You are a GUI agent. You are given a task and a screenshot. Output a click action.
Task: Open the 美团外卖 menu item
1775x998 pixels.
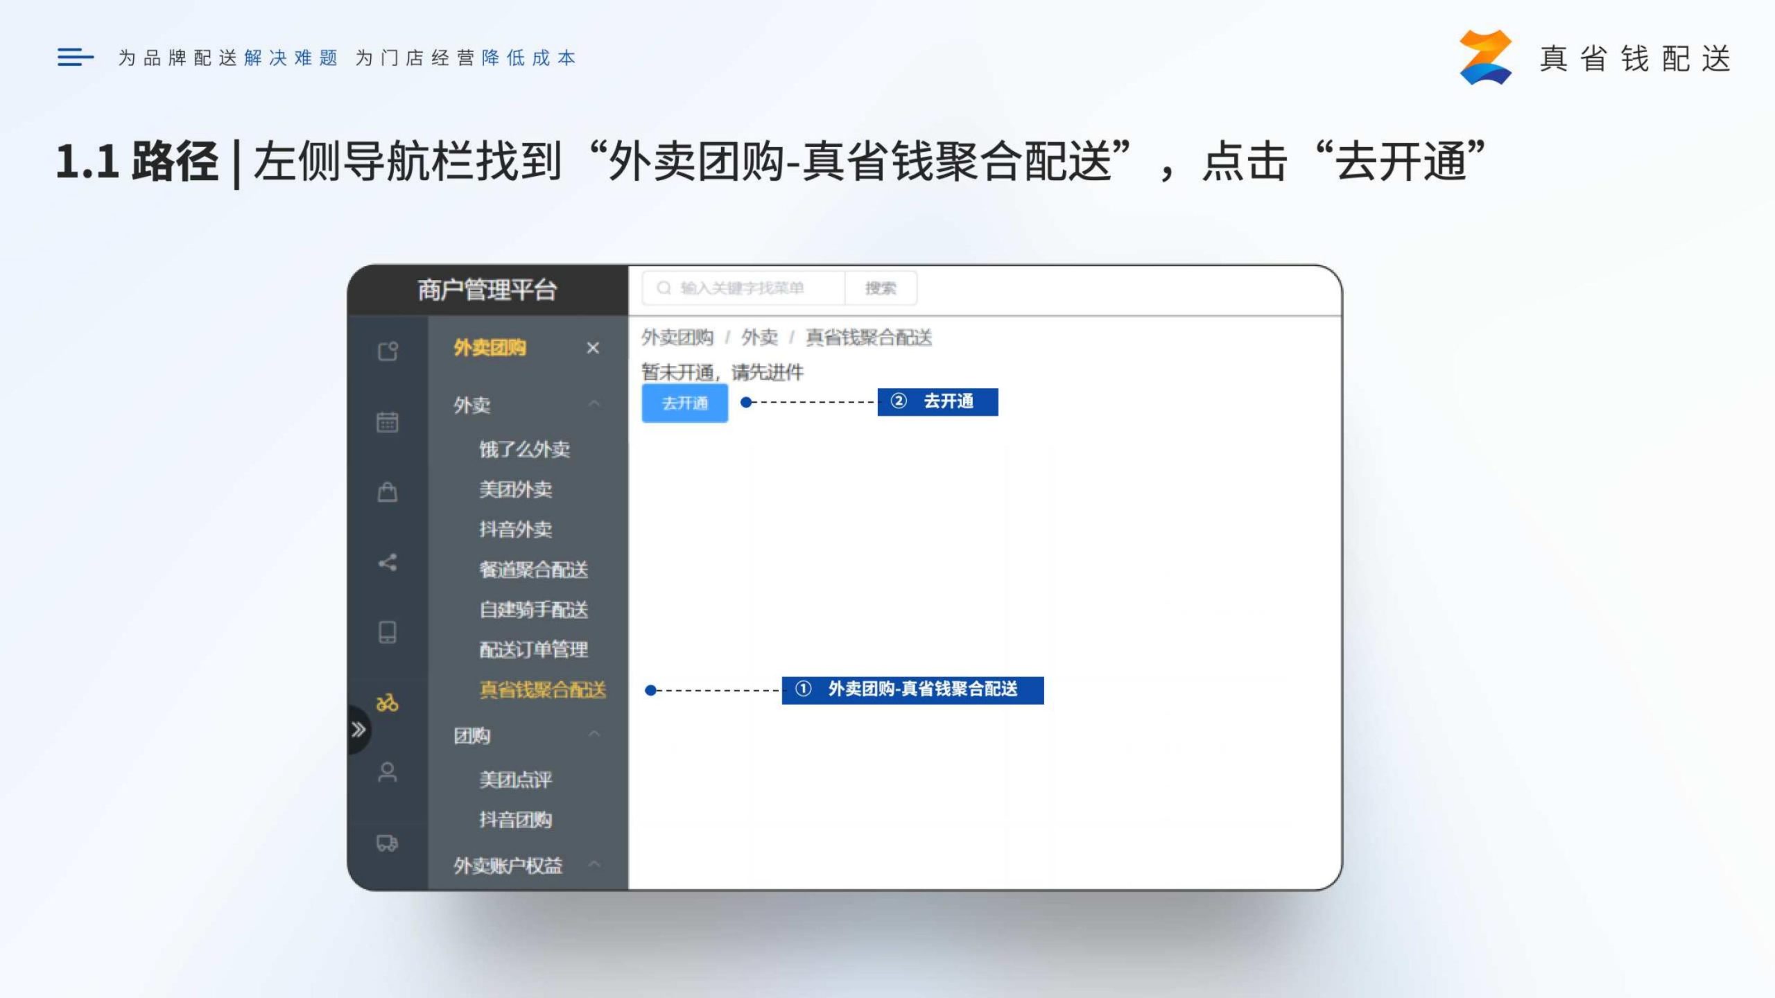click(x=516, y=489)
